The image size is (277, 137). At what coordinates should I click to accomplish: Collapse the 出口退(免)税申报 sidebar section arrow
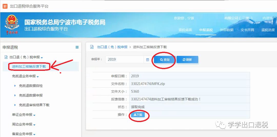point(42,58)
